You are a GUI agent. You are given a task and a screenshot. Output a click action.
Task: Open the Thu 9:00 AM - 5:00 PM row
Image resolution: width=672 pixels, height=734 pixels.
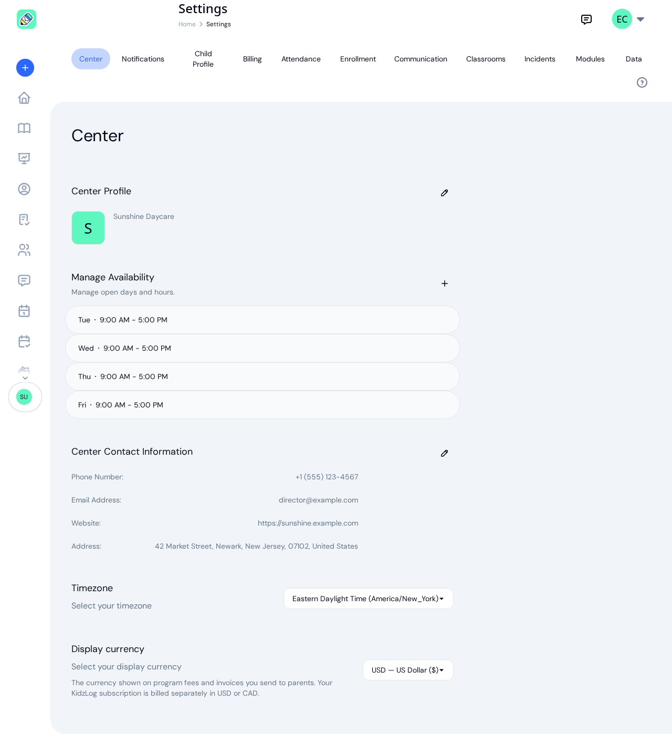262,376
